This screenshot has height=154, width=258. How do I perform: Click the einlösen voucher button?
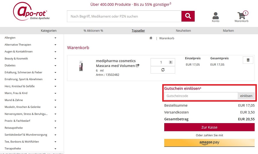coord(246,96)
